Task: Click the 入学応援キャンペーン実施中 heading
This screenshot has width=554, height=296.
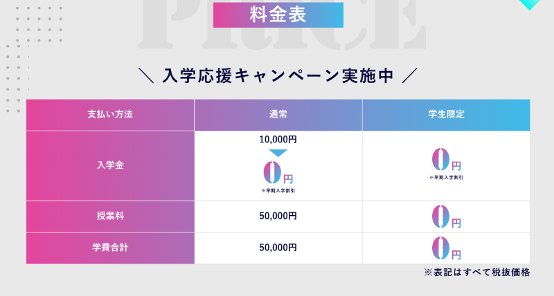Action: [278, 75]
